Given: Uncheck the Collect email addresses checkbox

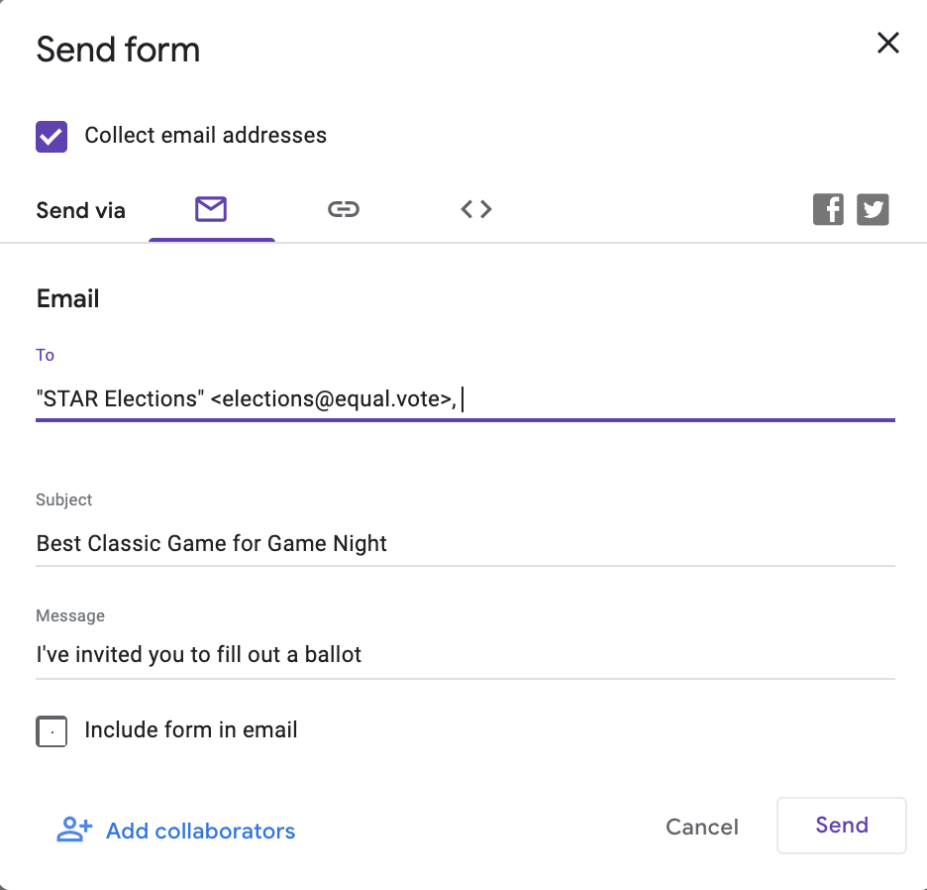Looking at the screenshot, I should pos(51,137).
